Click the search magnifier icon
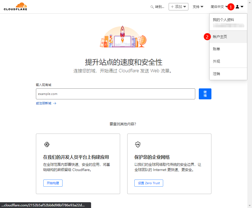The height and width of the screenshot is (208, 252). (x=152, y=7)
